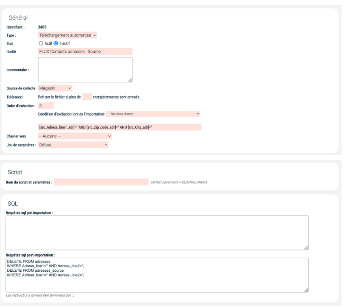Click the libellé field FLUX Contacts adresses
The image size is (344, 307).
(x=85, y=52)
